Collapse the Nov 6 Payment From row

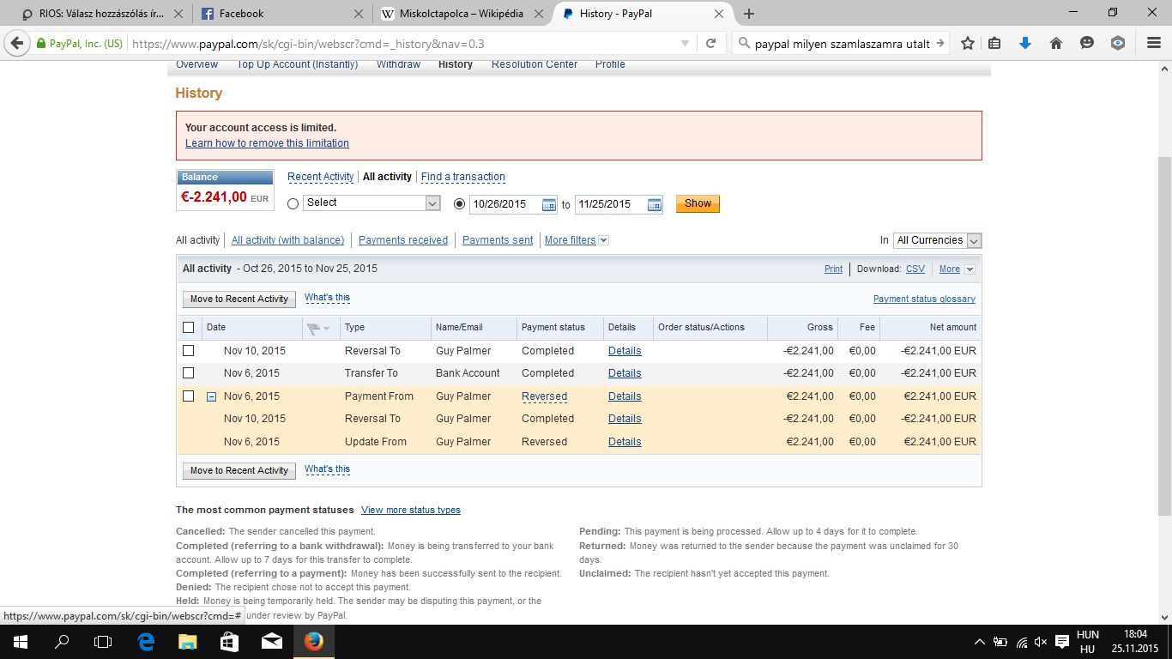pyautogui.click(x=211, y=396)
